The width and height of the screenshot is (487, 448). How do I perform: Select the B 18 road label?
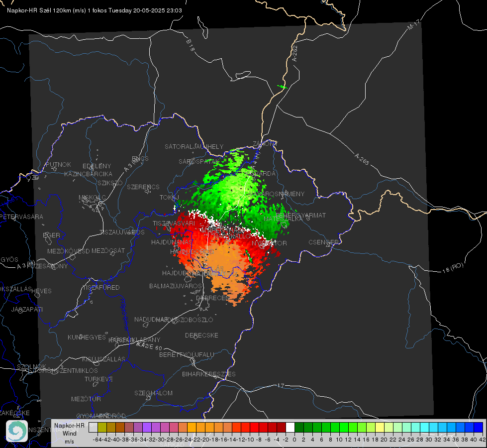(x=191, y=45)
